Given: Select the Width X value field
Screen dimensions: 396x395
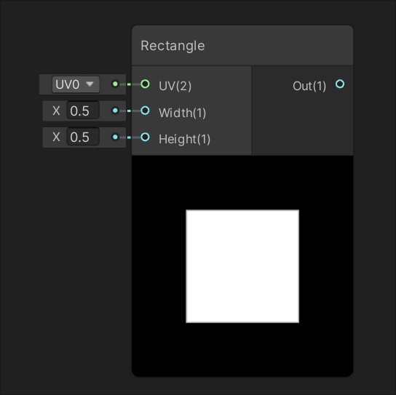Looking at the screenshot, I should 83,111.
